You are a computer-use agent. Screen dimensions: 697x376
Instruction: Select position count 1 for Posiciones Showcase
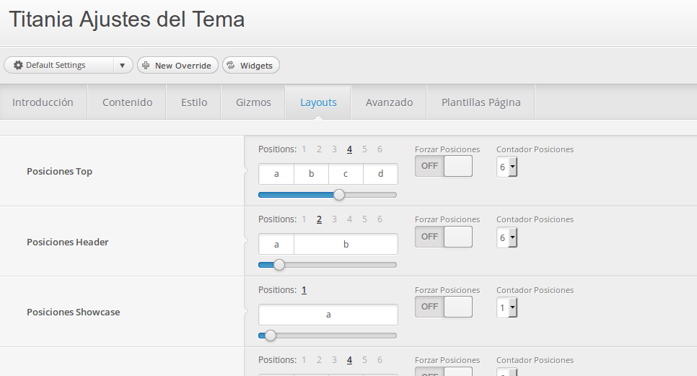click(304, 290)
